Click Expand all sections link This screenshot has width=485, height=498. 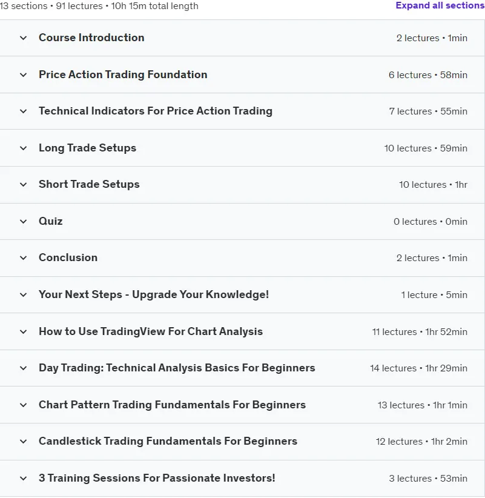[x=440, y=5]
